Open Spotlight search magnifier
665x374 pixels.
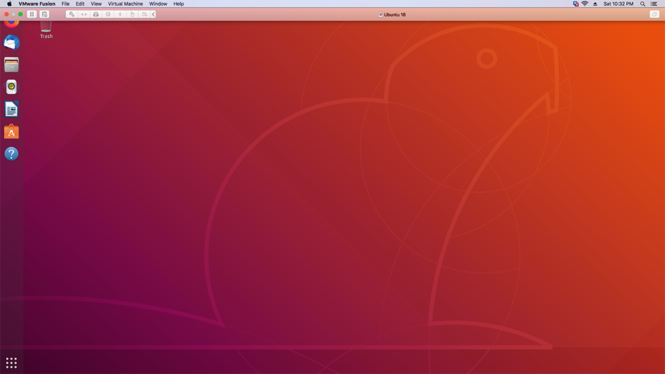point(643,4)
